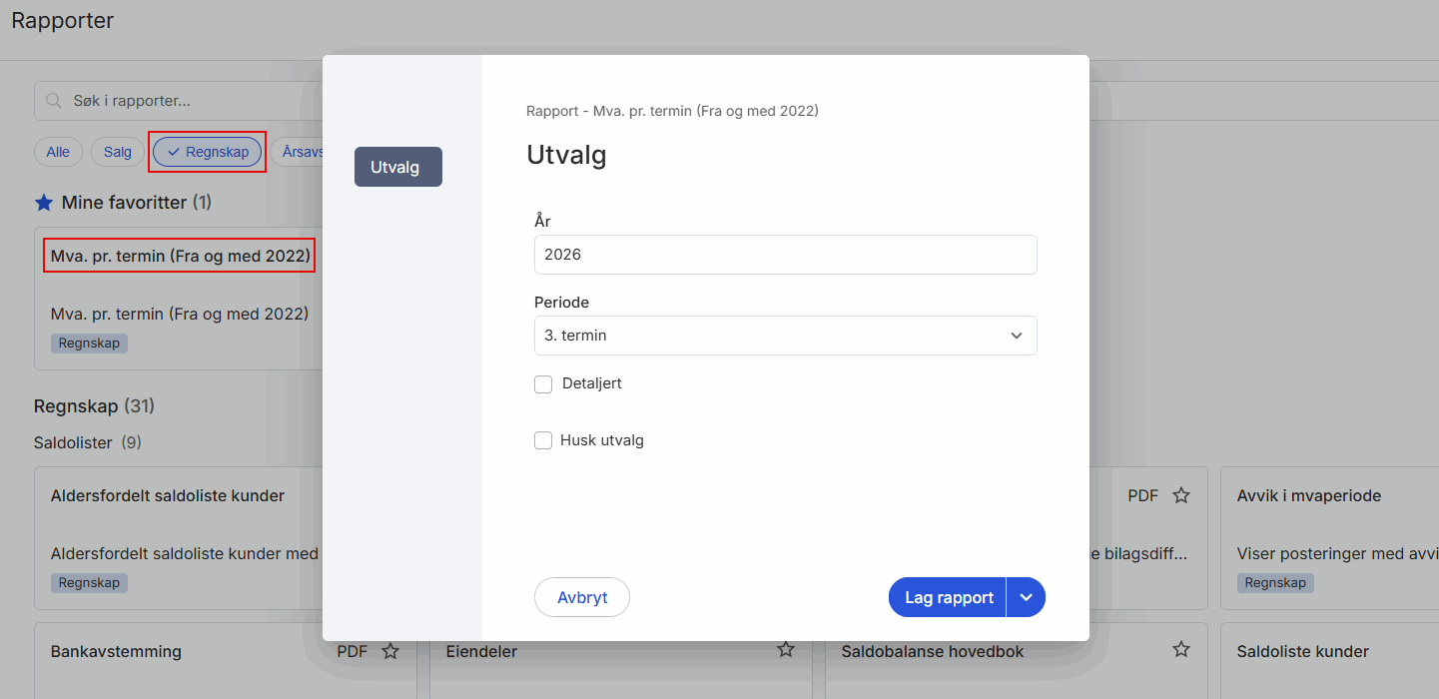
Task: Click the PDF label on the Bankavstemming card
Action: coord(352,651)
